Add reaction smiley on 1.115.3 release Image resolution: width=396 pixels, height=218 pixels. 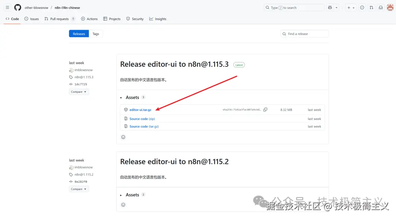tap(123, 137)
